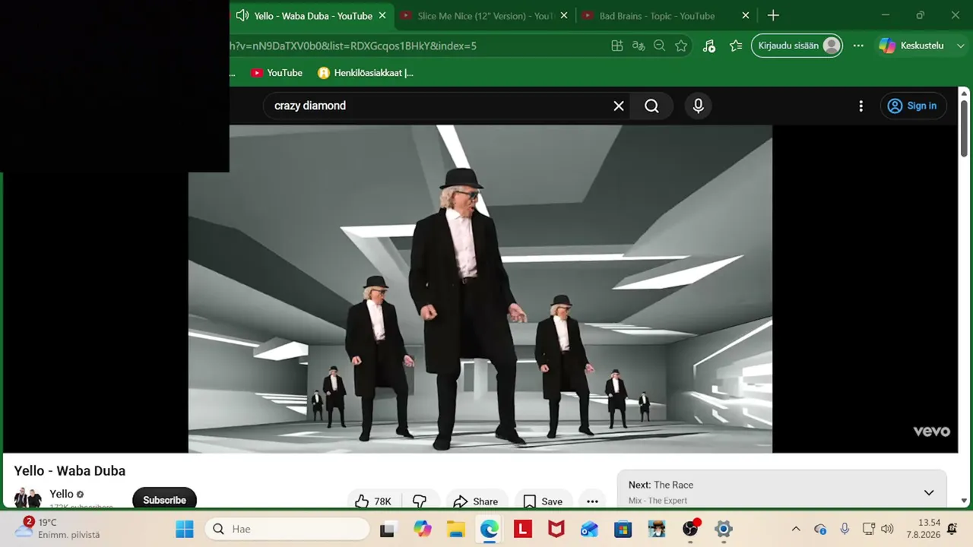Click the video title Yello - Waba Duba
Image resolution: width=973 pixels, height=547 pixels.
click(70, 471)
